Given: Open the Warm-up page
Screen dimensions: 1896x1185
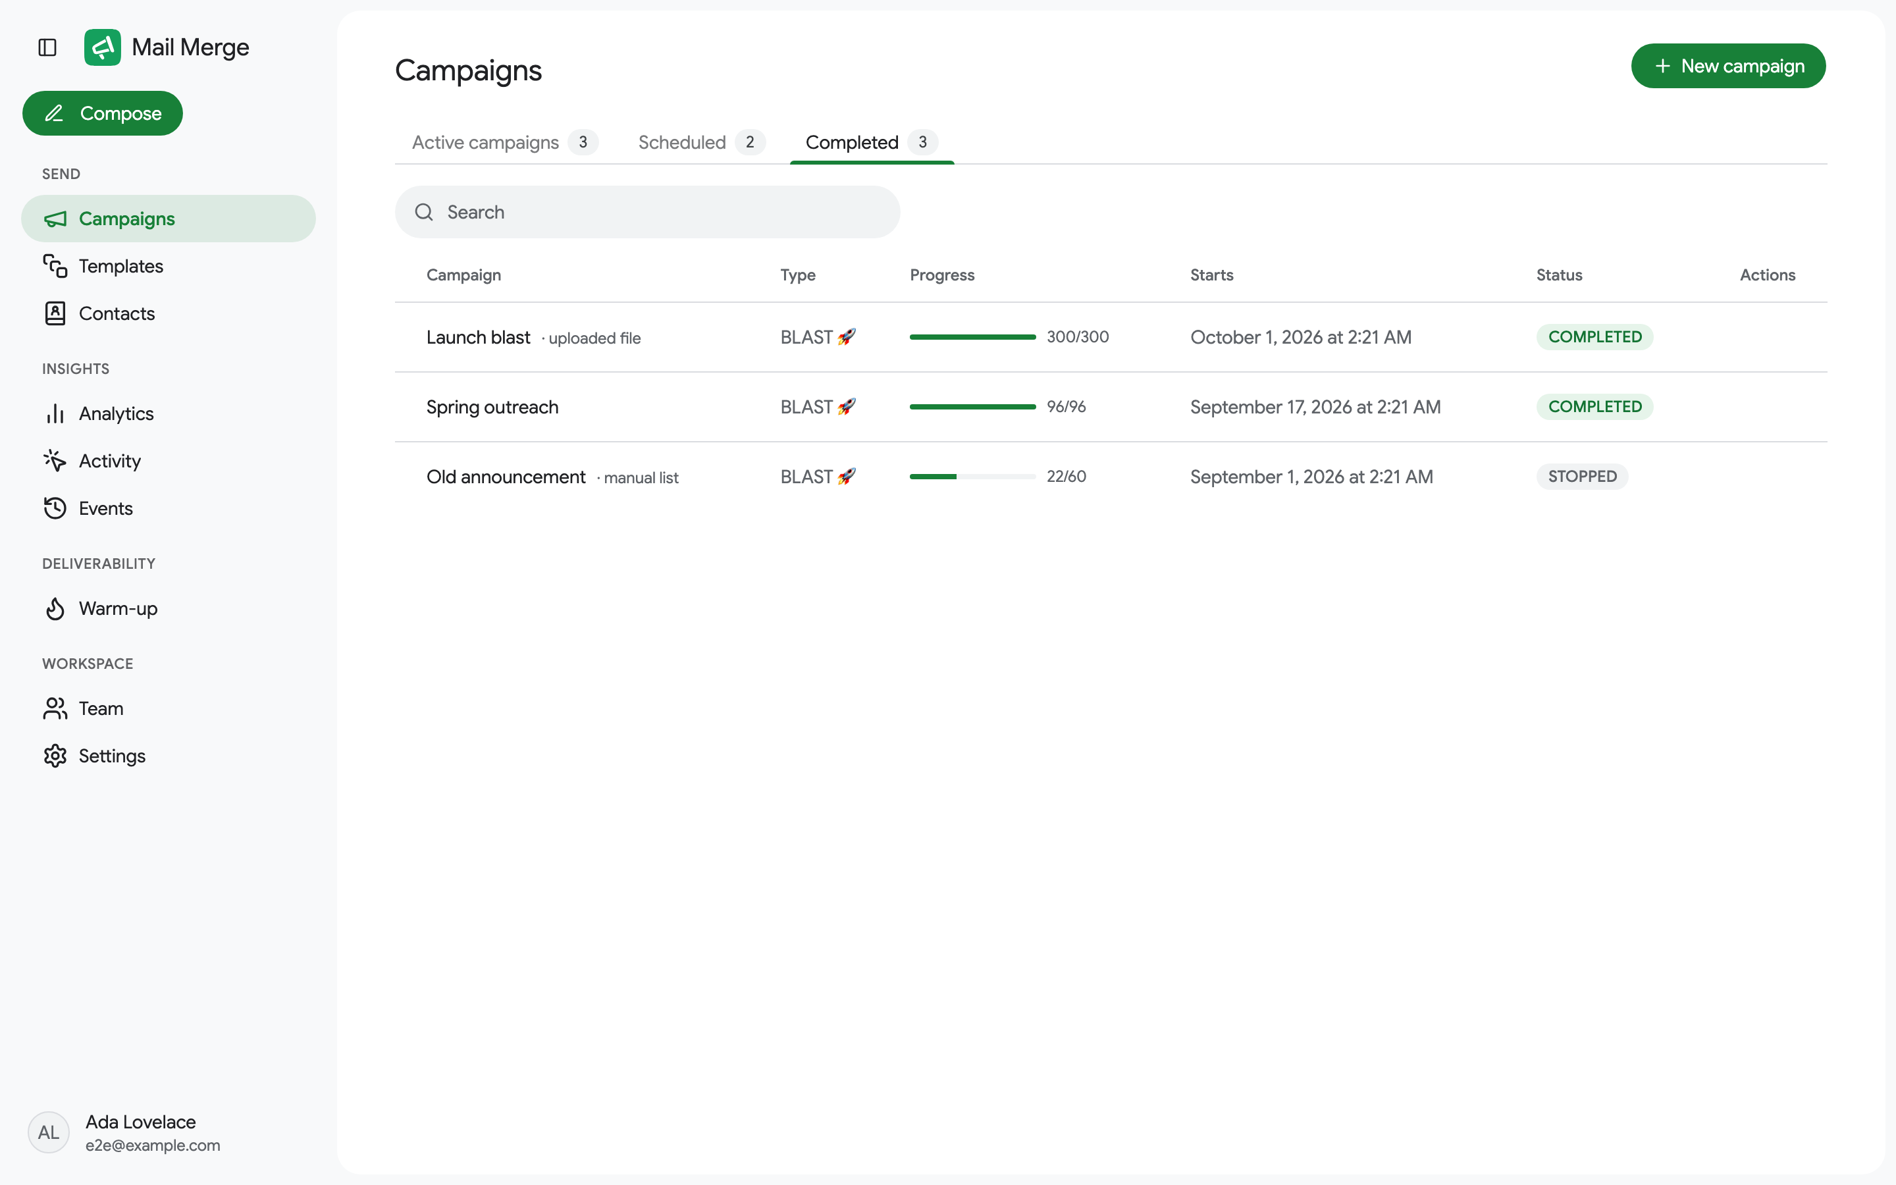Looking at the screenshot, I should (169, 609).
